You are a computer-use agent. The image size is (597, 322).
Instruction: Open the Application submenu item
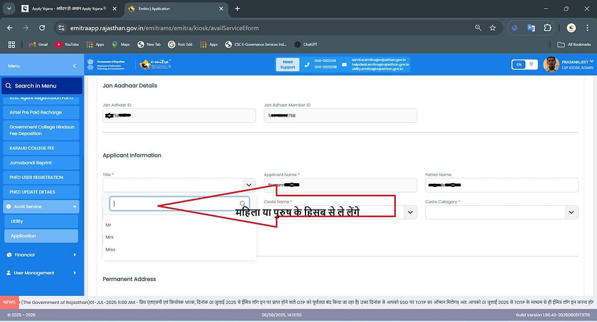pos(41,236)
